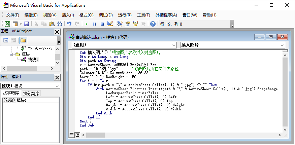This screenshot has width=295, height=145.
Task: Click the project tree scroll up arrow
Action: [x=57, y=49]
